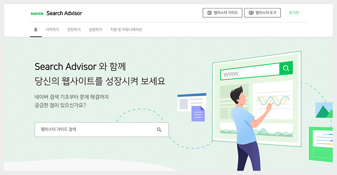337x175 pixels.
Task: Click the purple document icon
Action: [x=198, y=114]
